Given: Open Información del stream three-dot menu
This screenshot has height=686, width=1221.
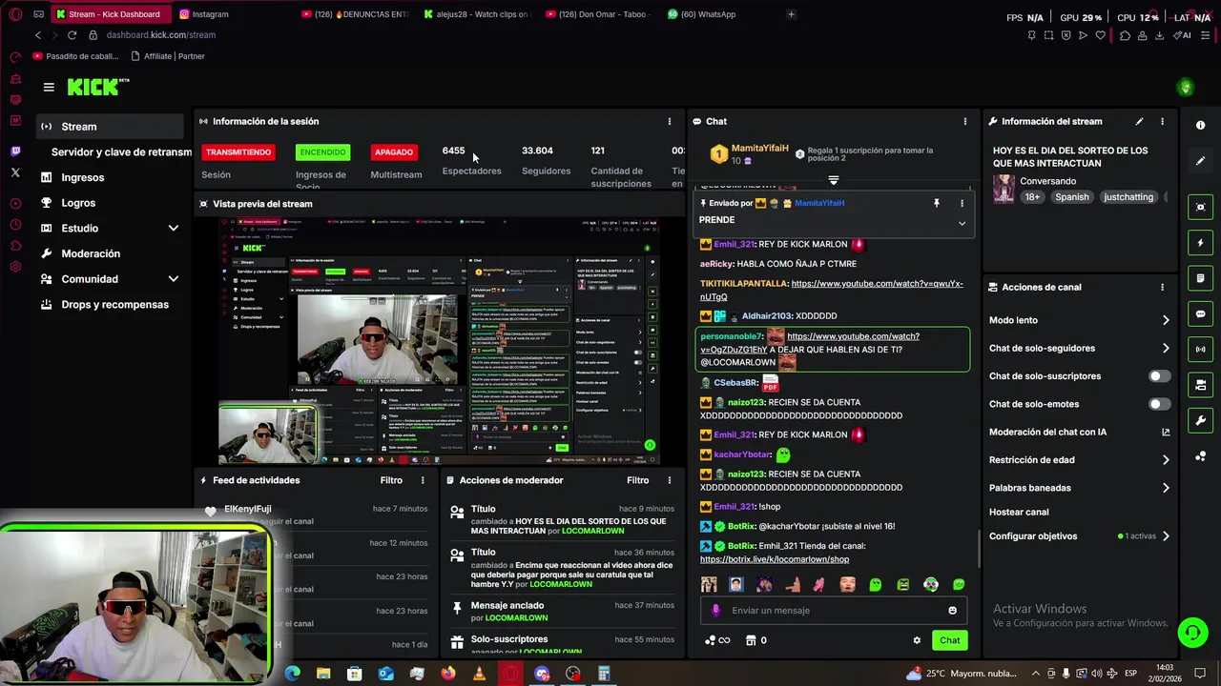Looking at the screenshot, I should point(1162,121).
